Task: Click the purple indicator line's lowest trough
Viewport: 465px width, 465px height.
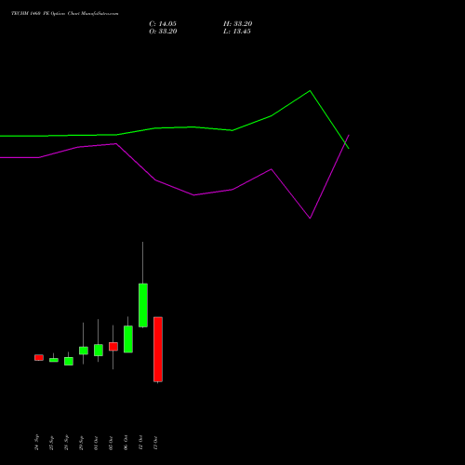Action: [310, 218]
